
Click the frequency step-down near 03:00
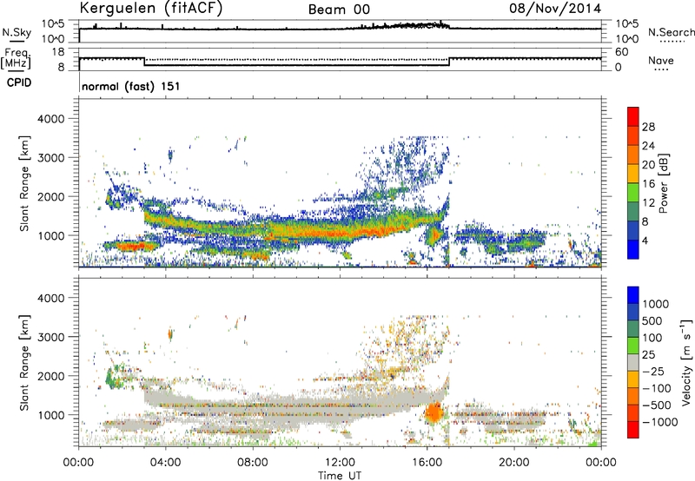tap(144, 62)
